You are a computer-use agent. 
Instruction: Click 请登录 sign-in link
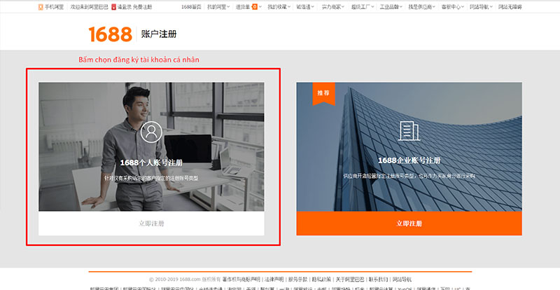[x=125, y=7]
